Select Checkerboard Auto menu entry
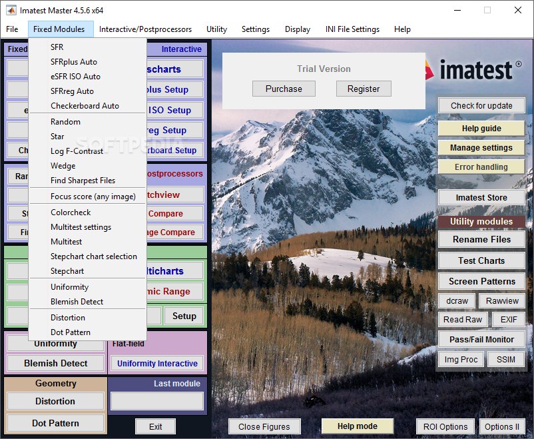The image size is (534, 439). click(88, 106)
